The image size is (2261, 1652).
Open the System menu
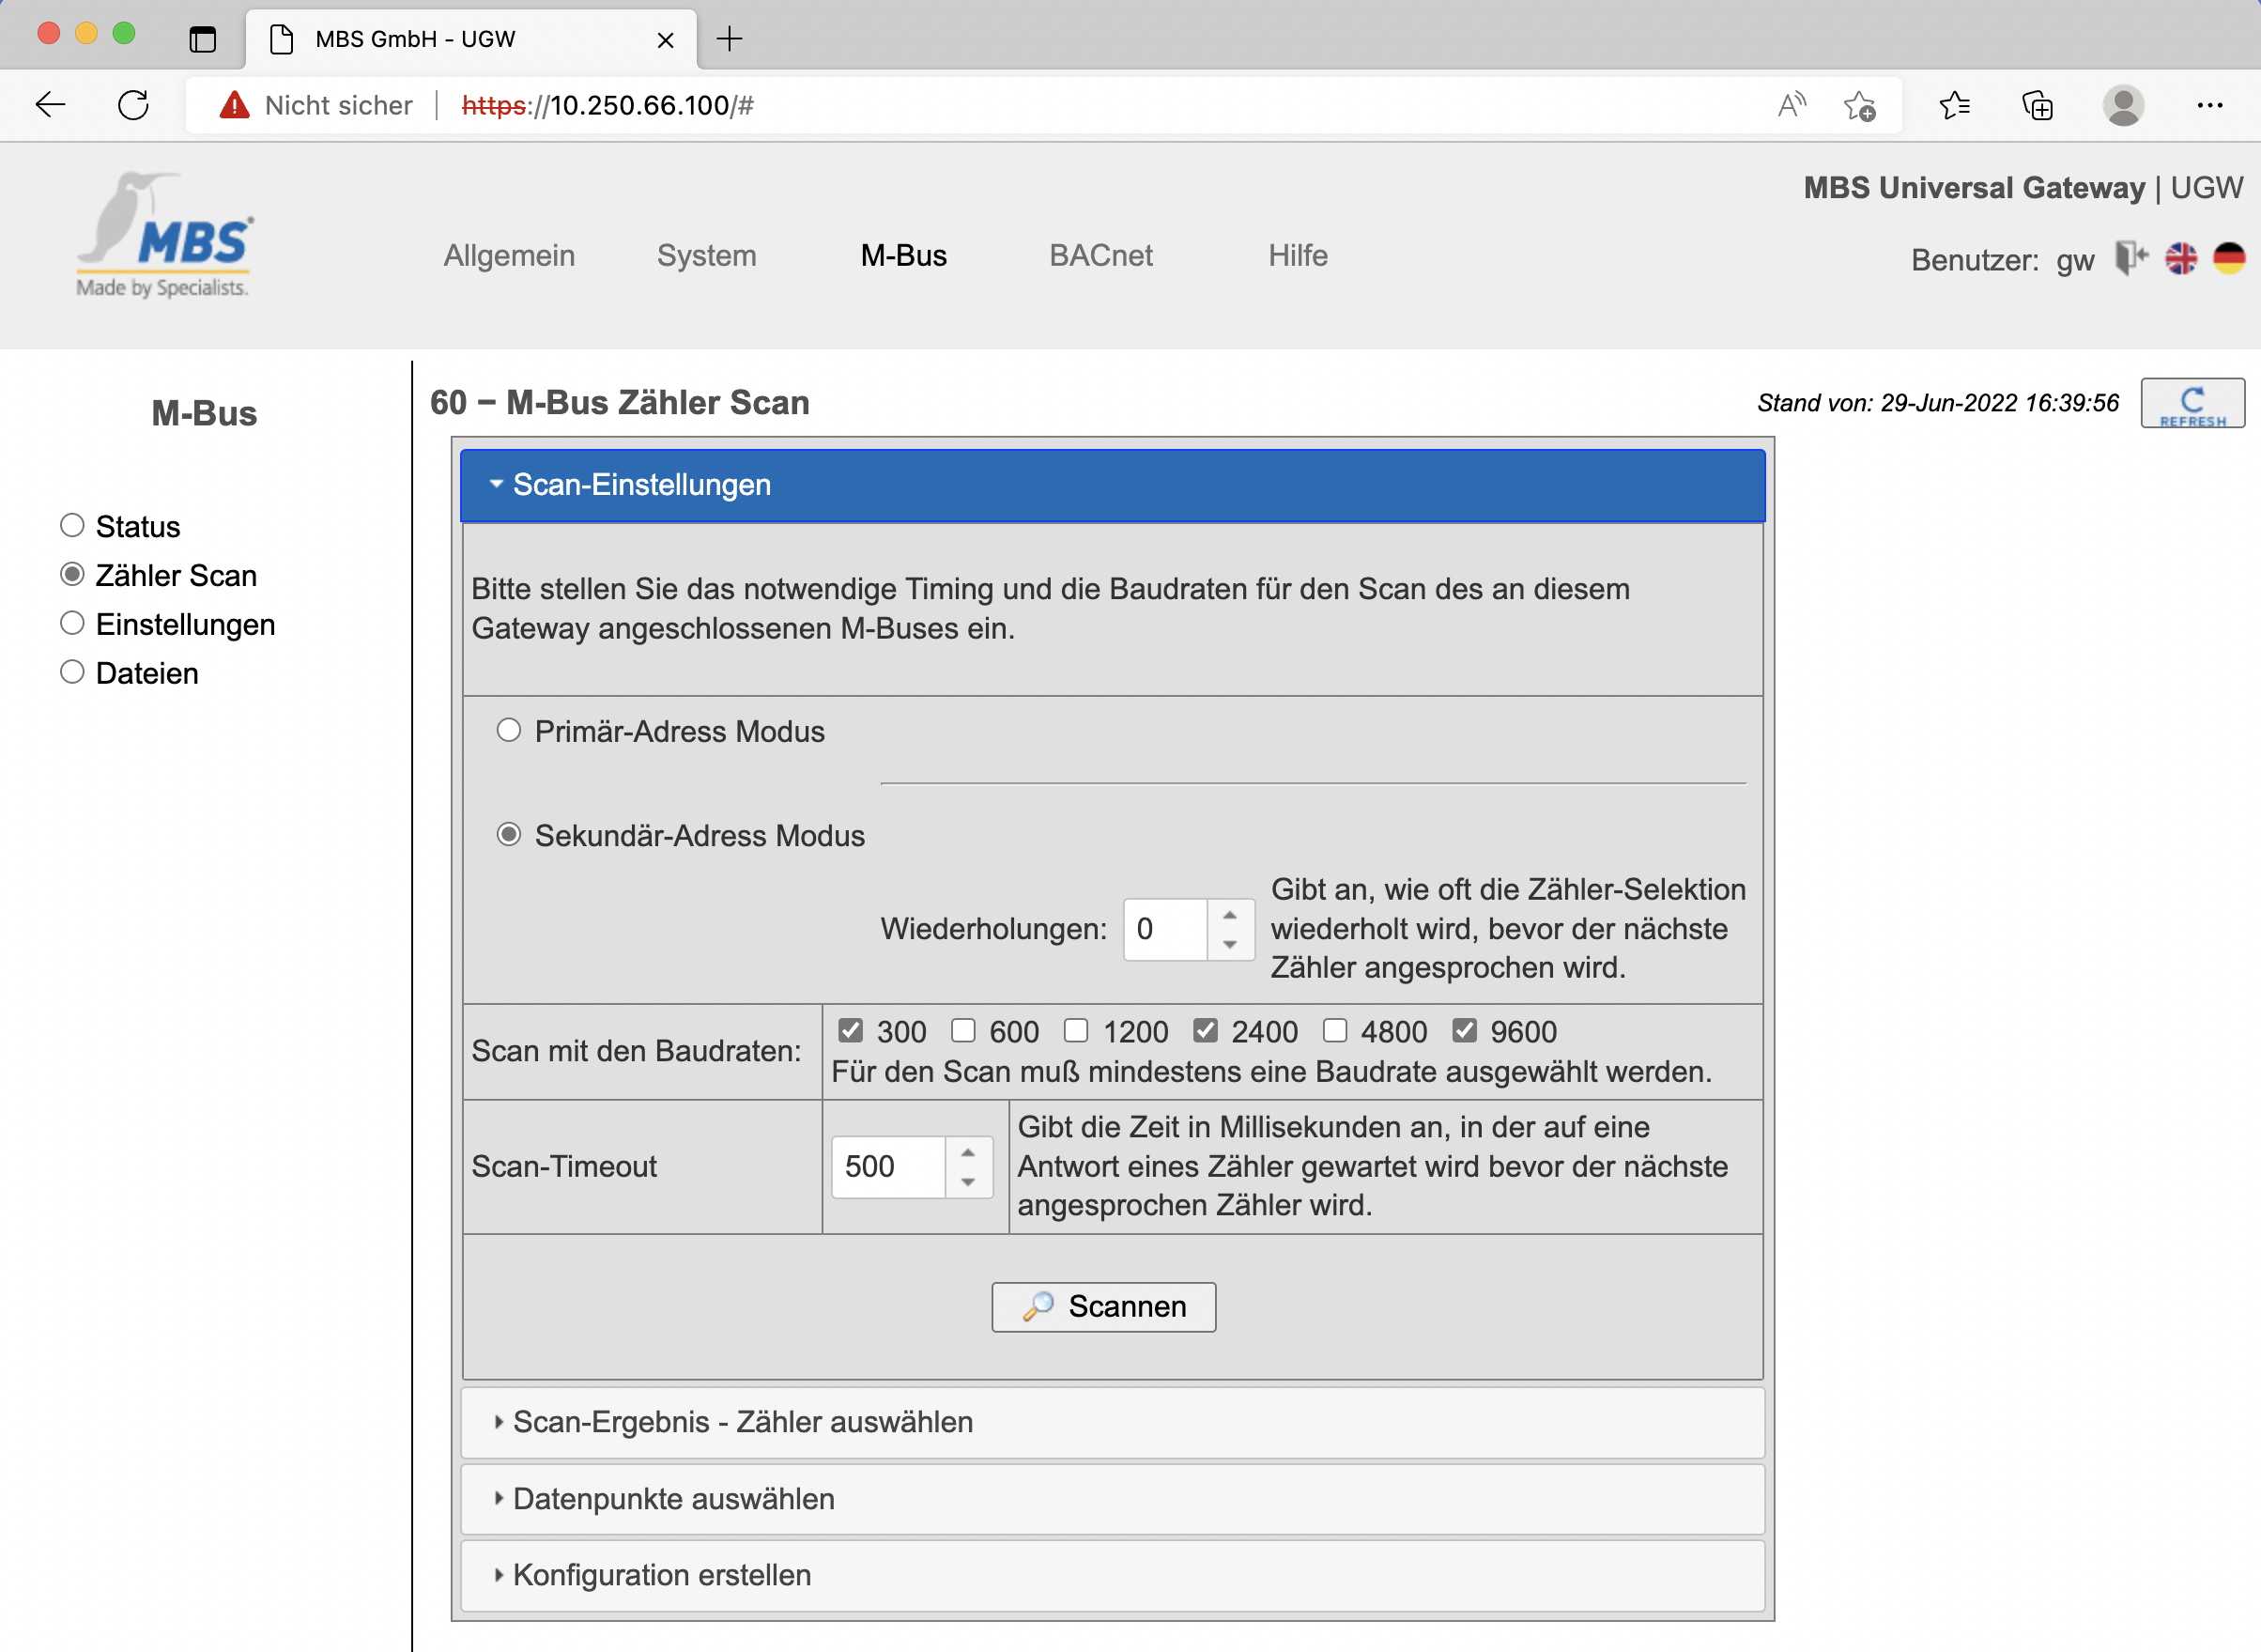click(x=706, y=256)
